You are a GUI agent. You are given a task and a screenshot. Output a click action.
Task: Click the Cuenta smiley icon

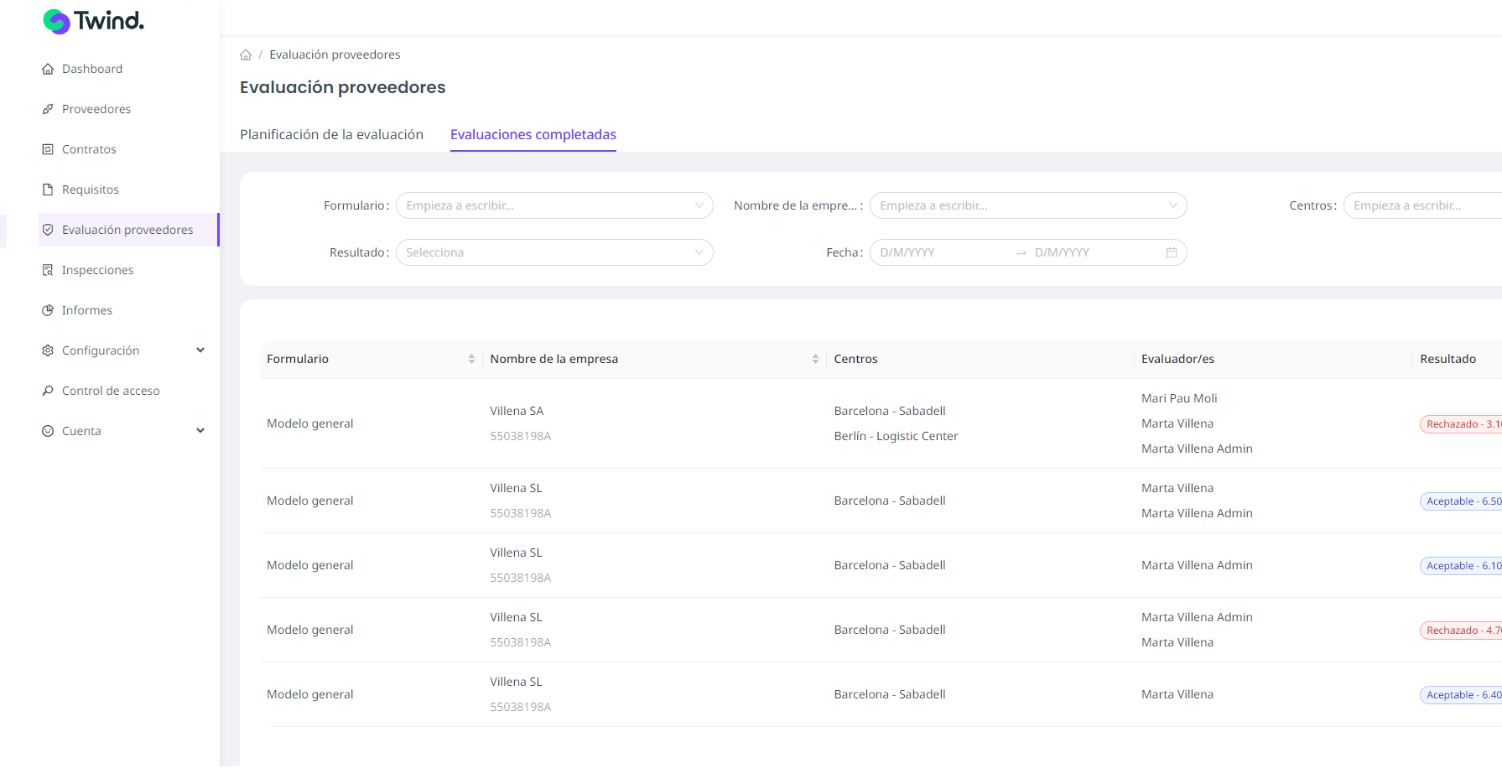coord(48,431)
